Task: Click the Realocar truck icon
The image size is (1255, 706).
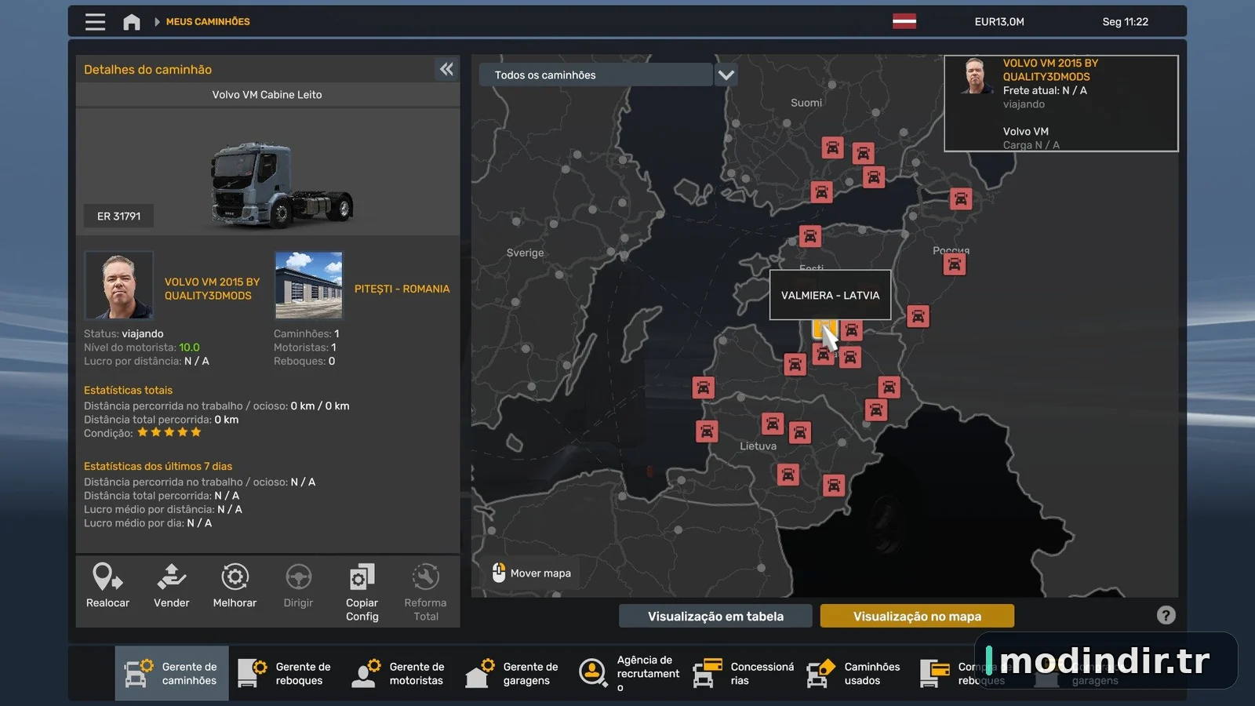Action: click(107, 577)
